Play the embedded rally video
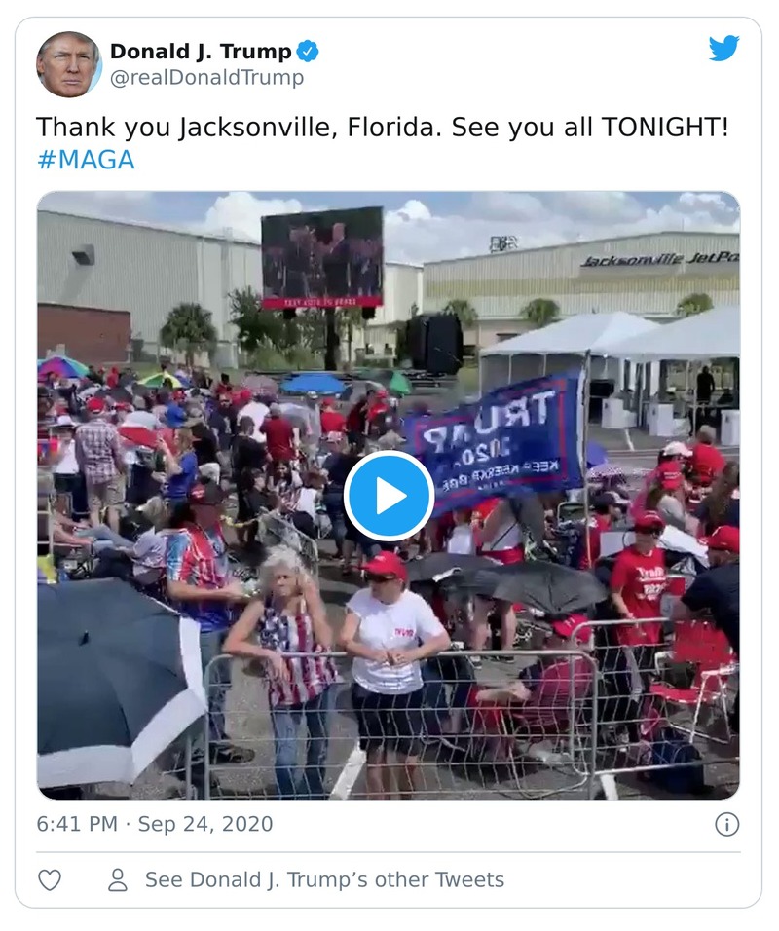779x931 pixels. [x=389, y=495]
